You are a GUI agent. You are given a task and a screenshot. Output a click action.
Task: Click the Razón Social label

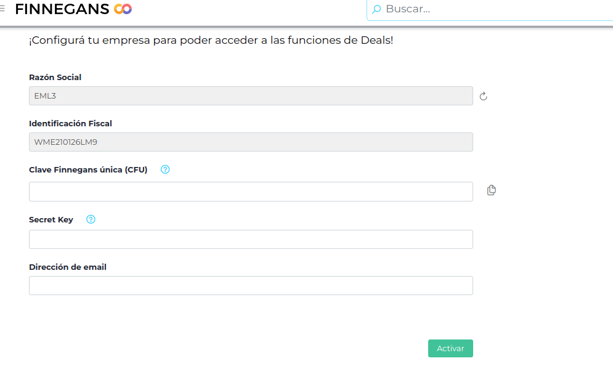(55, 78)
